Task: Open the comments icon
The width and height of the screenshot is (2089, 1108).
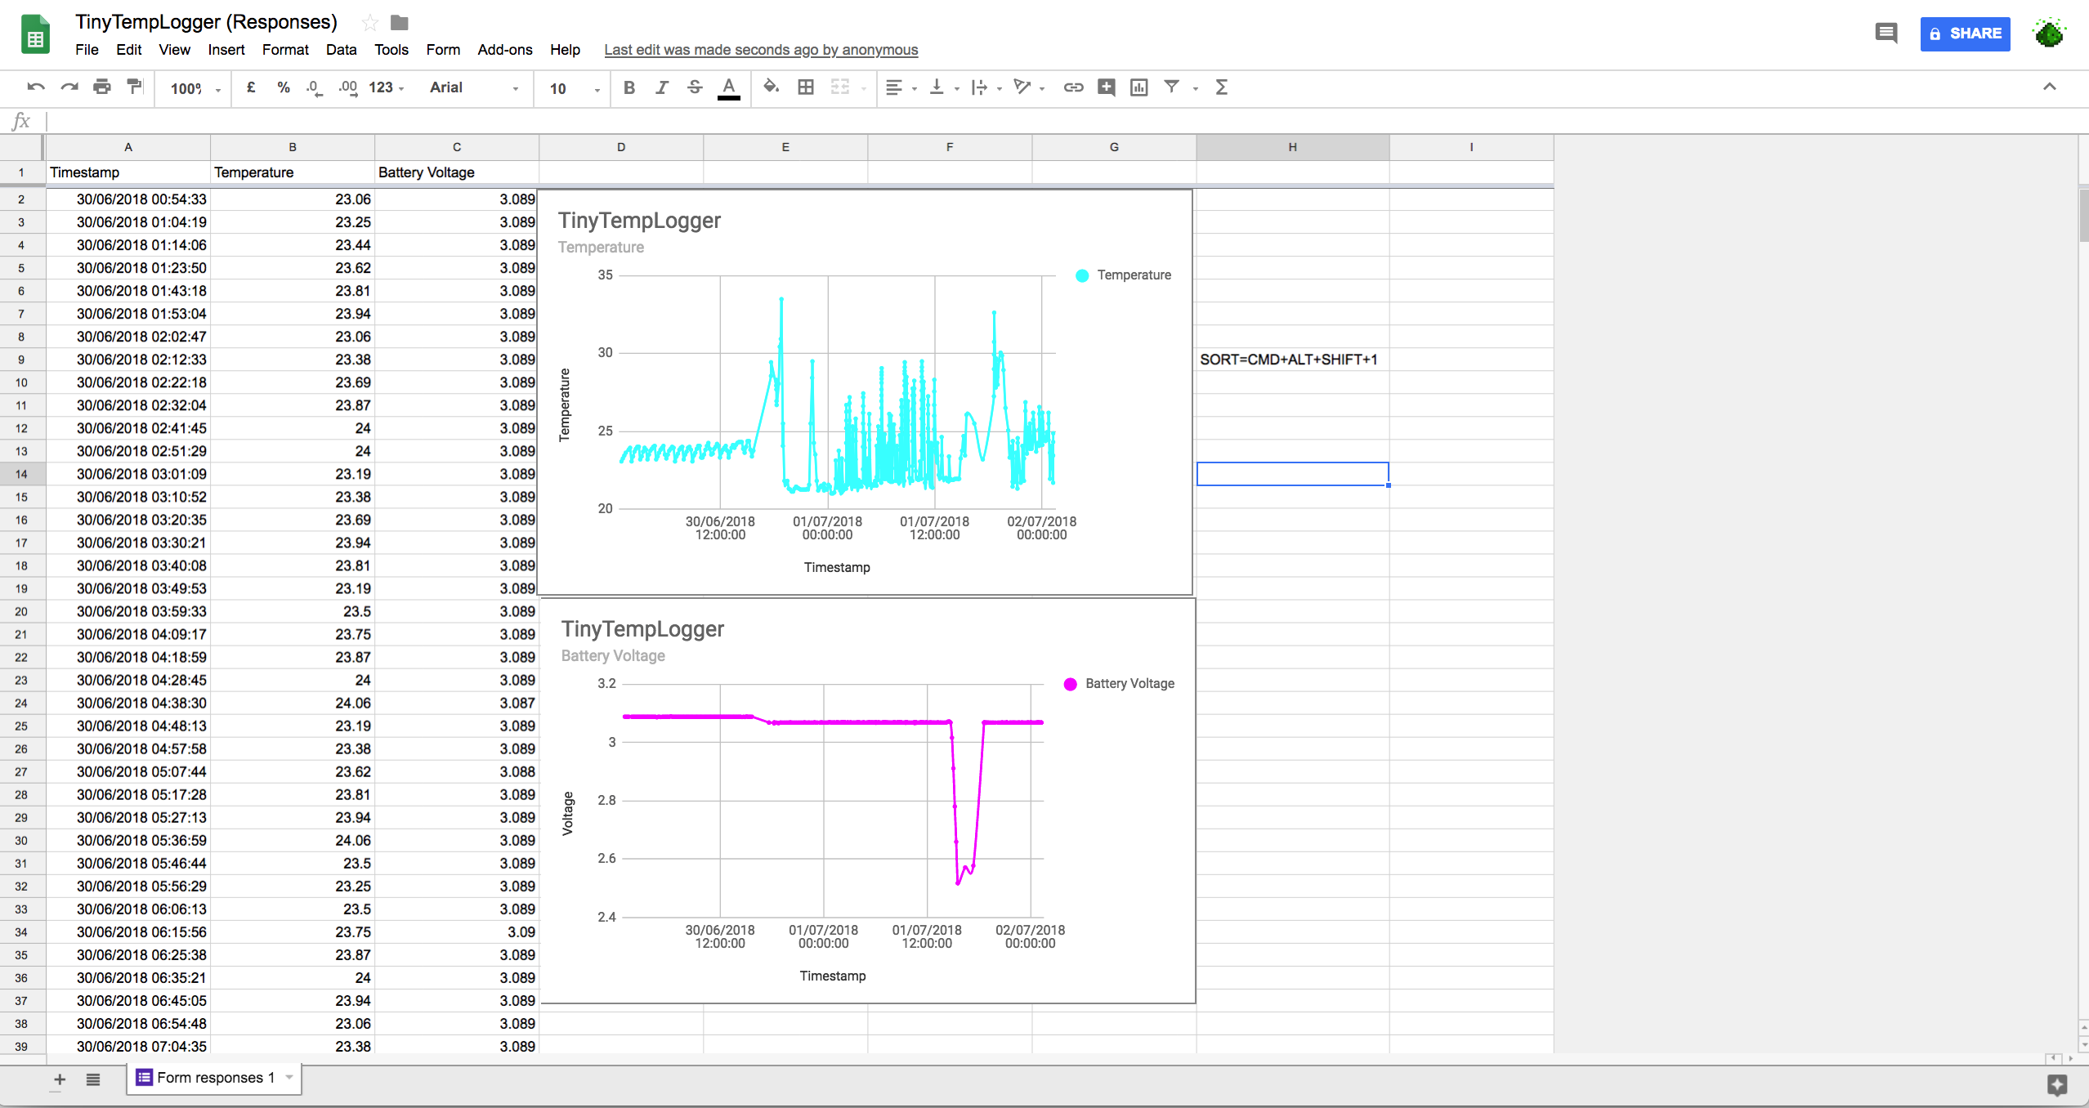Action: [1885, 34]
